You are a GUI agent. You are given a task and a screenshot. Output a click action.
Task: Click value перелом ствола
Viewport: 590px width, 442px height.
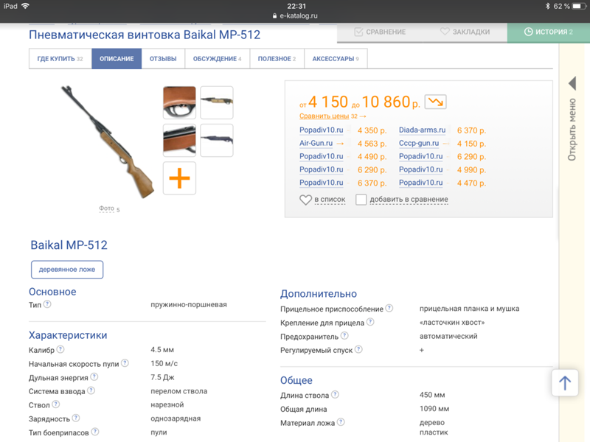(179, 391)
